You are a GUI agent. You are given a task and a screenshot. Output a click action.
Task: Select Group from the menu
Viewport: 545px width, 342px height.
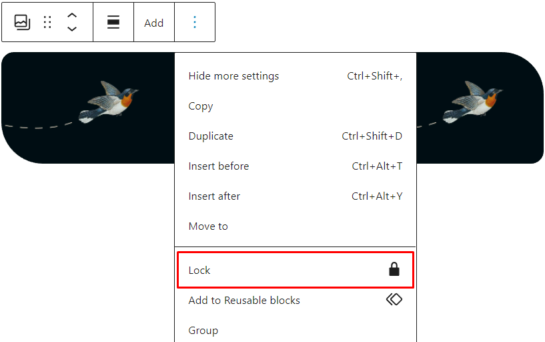[x=203, y=331]
